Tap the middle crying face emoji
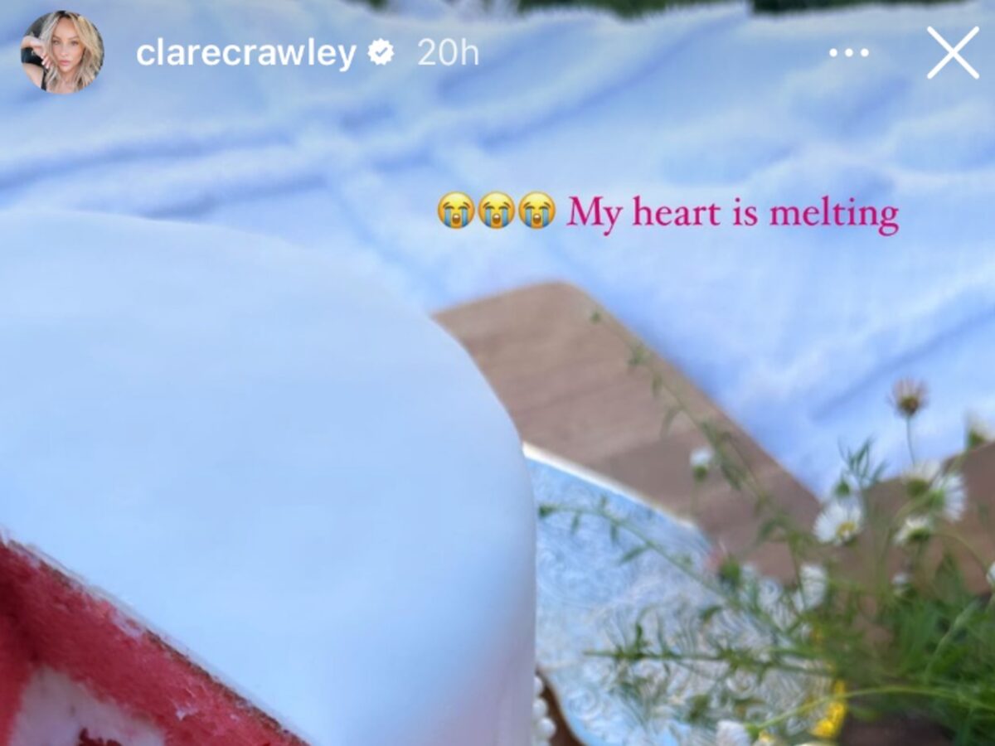995x746 pixels. point(497,211)
